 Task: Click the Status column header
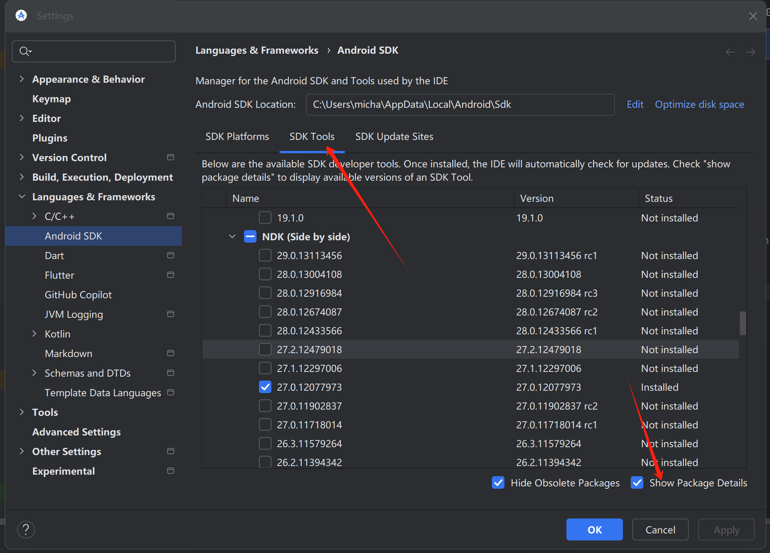point(689,198)
